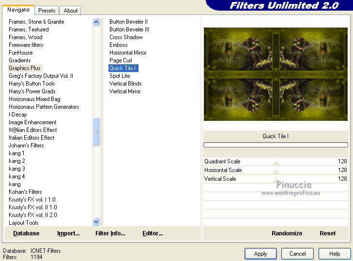The width and height of the screenshot is (353, 261).
Task: Click the Horizontal Scale value 128
Action: [x=342, y=170]
